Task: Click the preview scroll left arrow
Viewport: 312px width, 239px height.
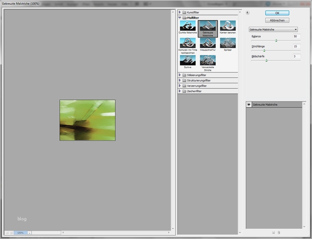Action: [63, 232]
